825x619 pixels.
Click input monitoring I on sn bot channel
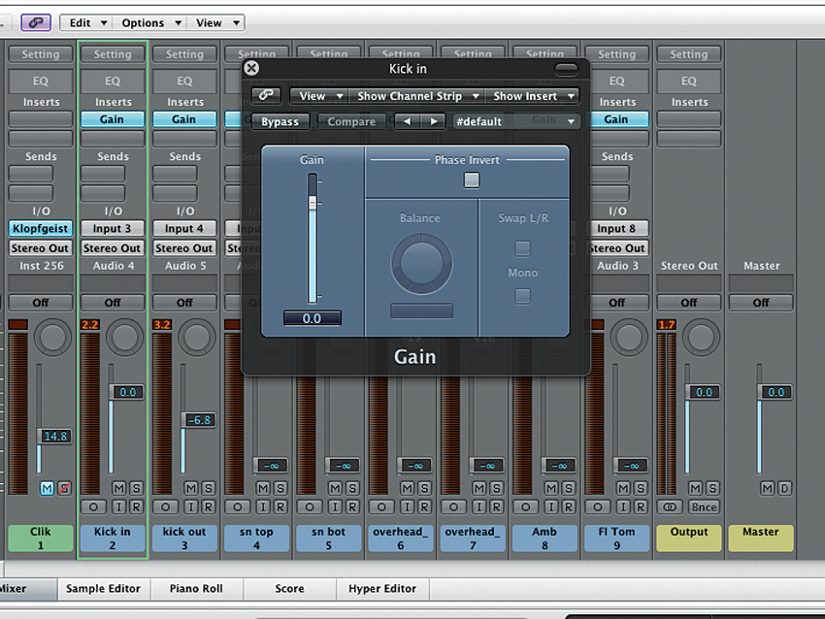(335, 507)
